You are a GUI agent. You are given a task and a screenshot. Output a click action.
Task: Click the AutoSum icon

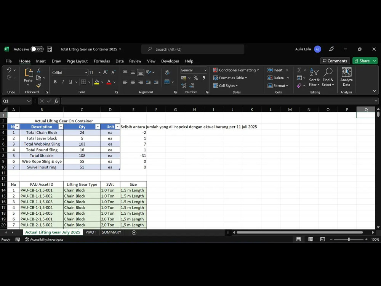click(299, 70)
